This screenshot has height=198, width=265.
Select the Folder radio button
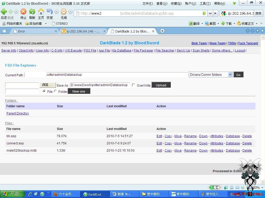coord(55,91)
